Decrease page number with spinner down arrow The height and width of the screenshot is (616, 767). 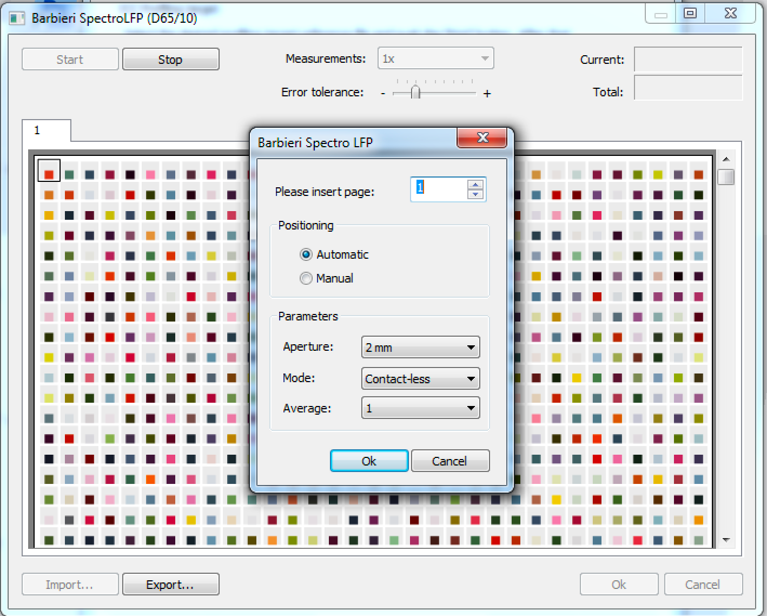(475, 194)
